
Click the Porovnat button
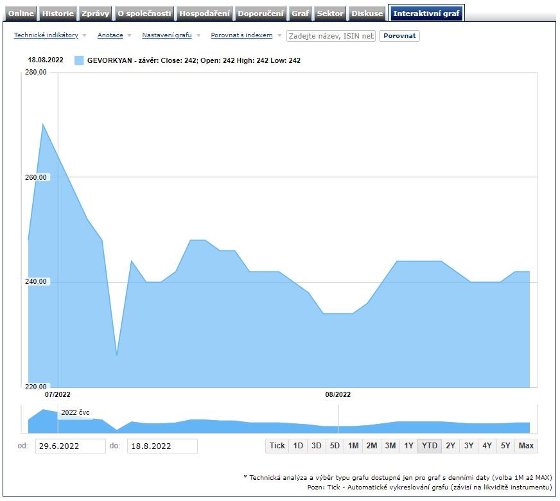tap(399, 36)
